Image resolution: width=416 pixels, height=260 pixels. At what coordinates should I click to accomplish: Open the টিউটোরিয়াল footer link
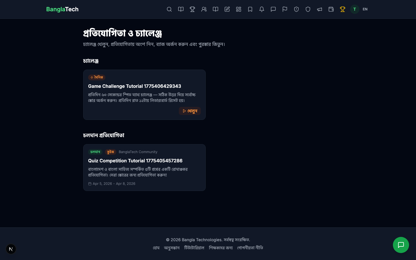click(194, 248)
